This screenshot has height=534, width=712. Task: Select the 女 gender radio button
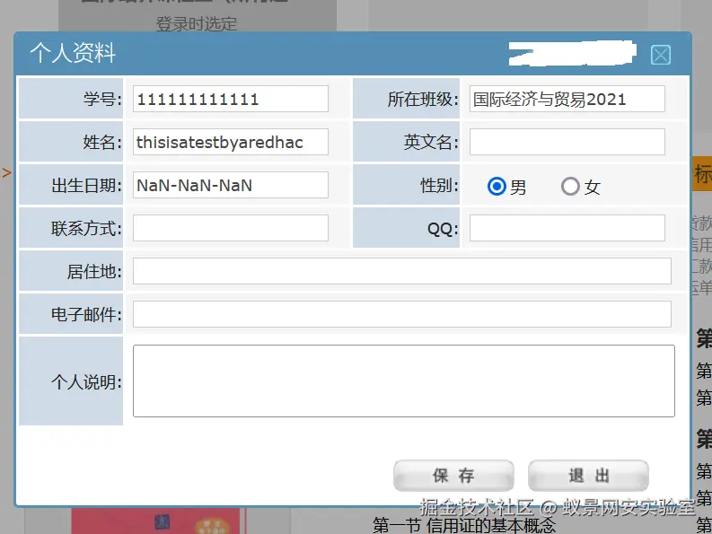pos(570,186)
